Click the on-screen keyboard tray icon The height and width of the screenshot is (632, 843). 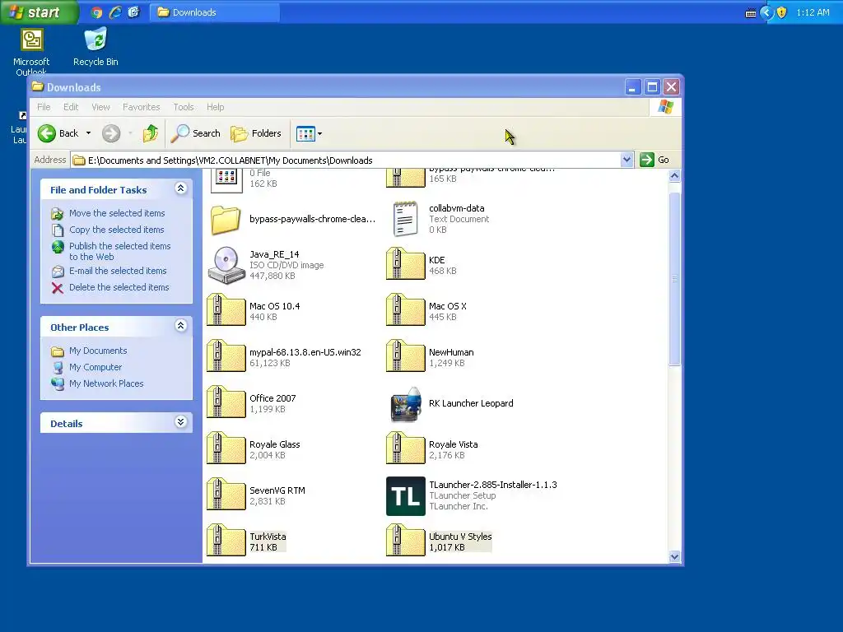click(751, 13)
